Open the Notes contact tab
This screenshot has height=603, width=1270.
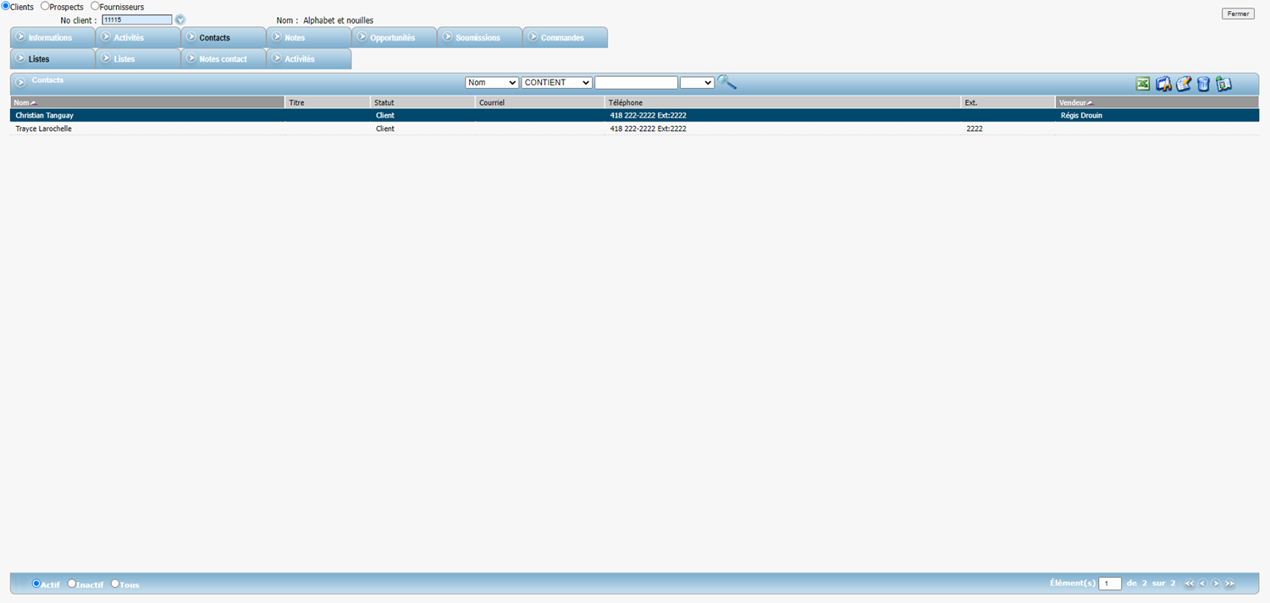(224, 58)
